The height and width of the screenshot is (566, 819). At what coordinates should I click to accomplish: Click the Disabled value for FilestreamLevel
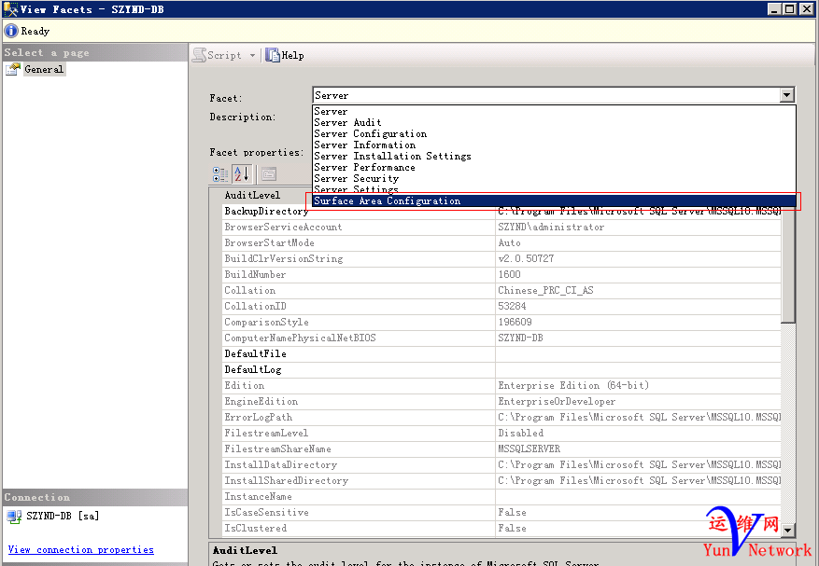click(521, 433)
